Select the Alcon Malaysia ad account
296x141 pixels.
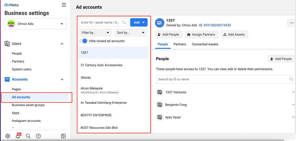click(x=113, y=90)
